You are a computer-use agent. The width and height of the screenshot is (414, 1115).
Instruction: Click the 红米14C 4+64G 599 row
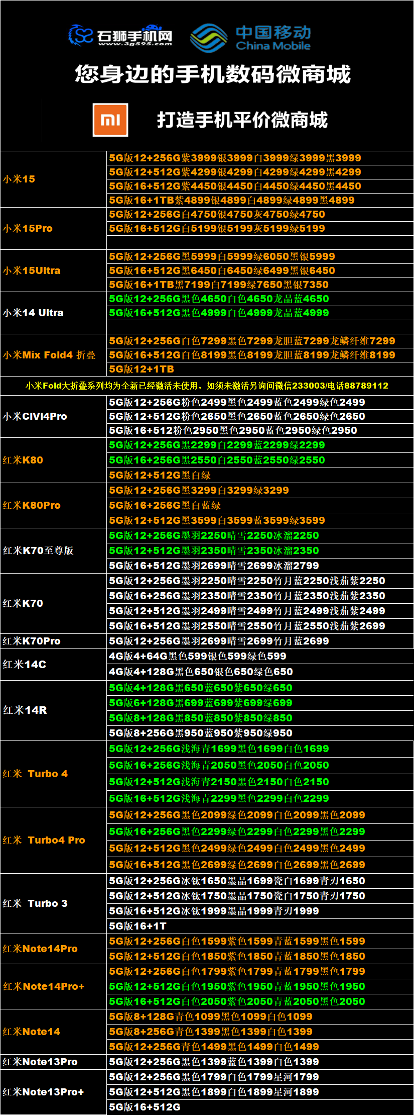coord(260,656)
